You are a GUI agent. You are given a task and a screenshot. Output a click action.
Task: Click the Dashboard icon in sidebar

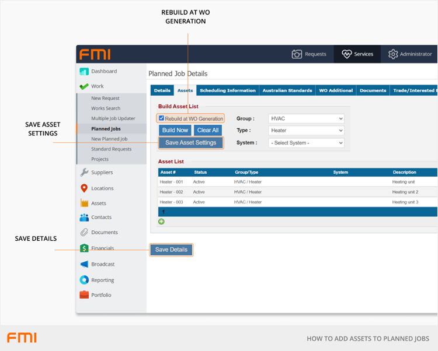84,72
